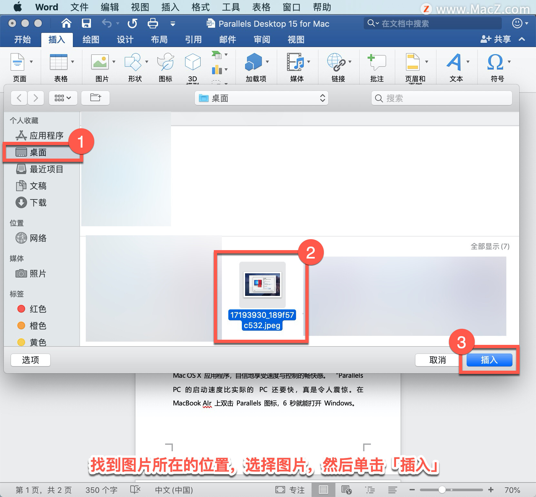The image size is (536, 497).
Task: Toggle Focus mode in status bar
Action: click(290, 490)
